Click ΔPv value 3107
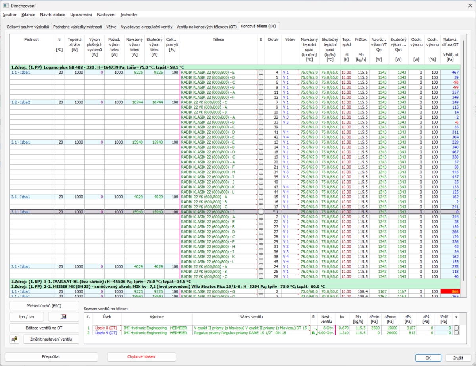The image size is (476, 366). point(407,328)
